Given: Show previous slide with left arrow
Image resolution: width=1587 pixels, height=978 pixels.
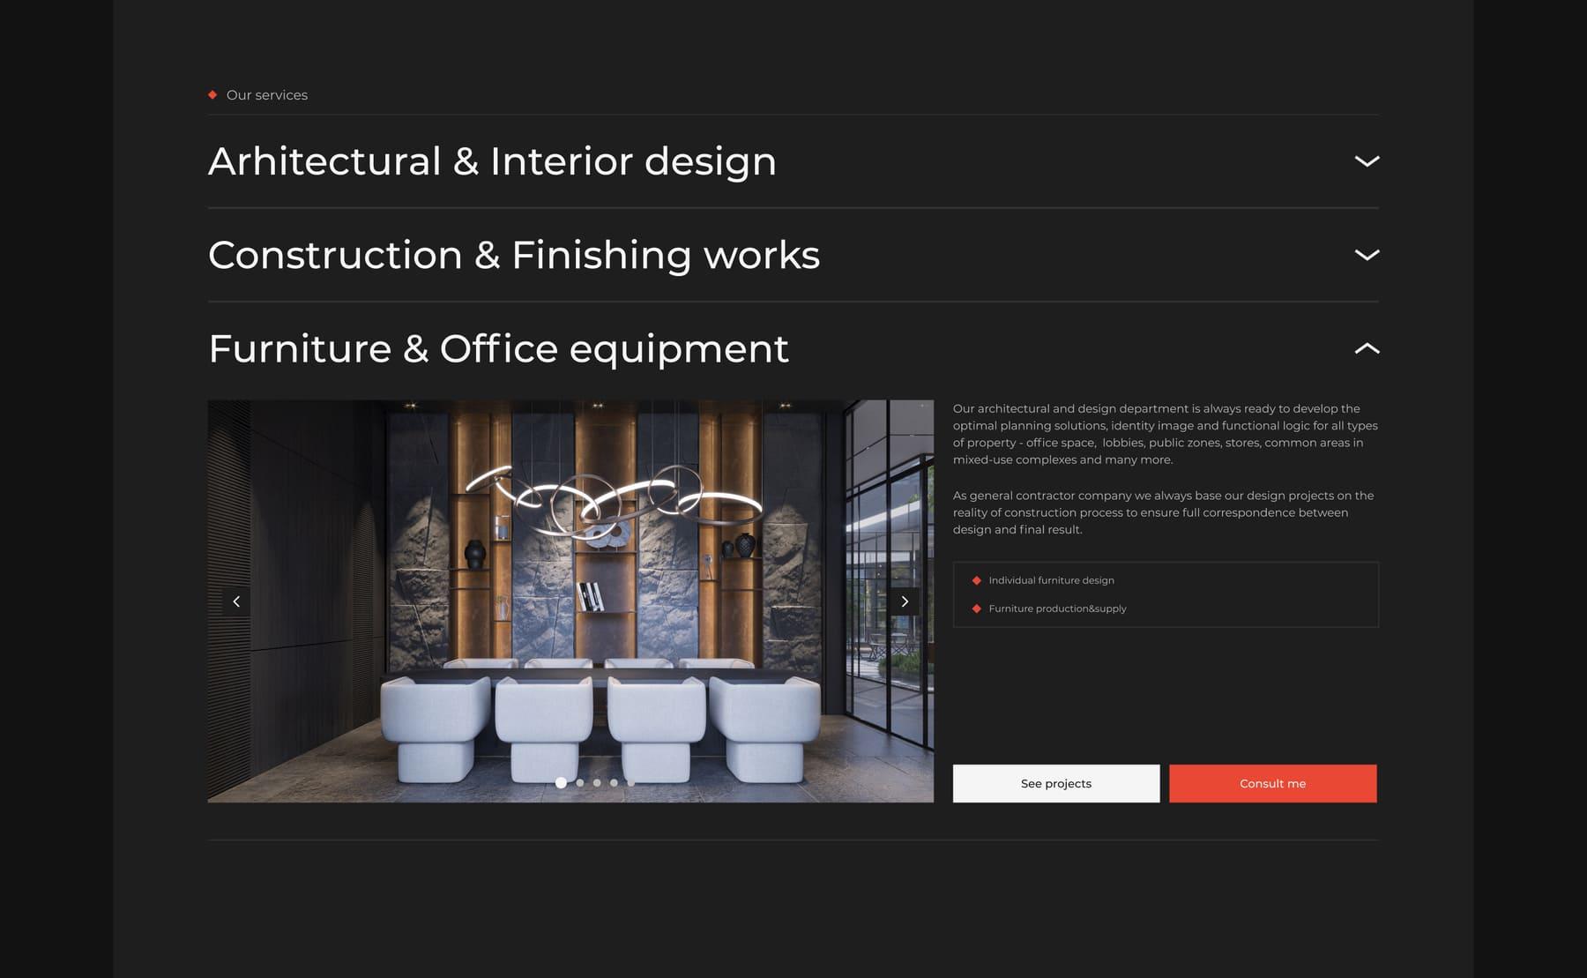Looking at the screenshot, I should (236, 601).
